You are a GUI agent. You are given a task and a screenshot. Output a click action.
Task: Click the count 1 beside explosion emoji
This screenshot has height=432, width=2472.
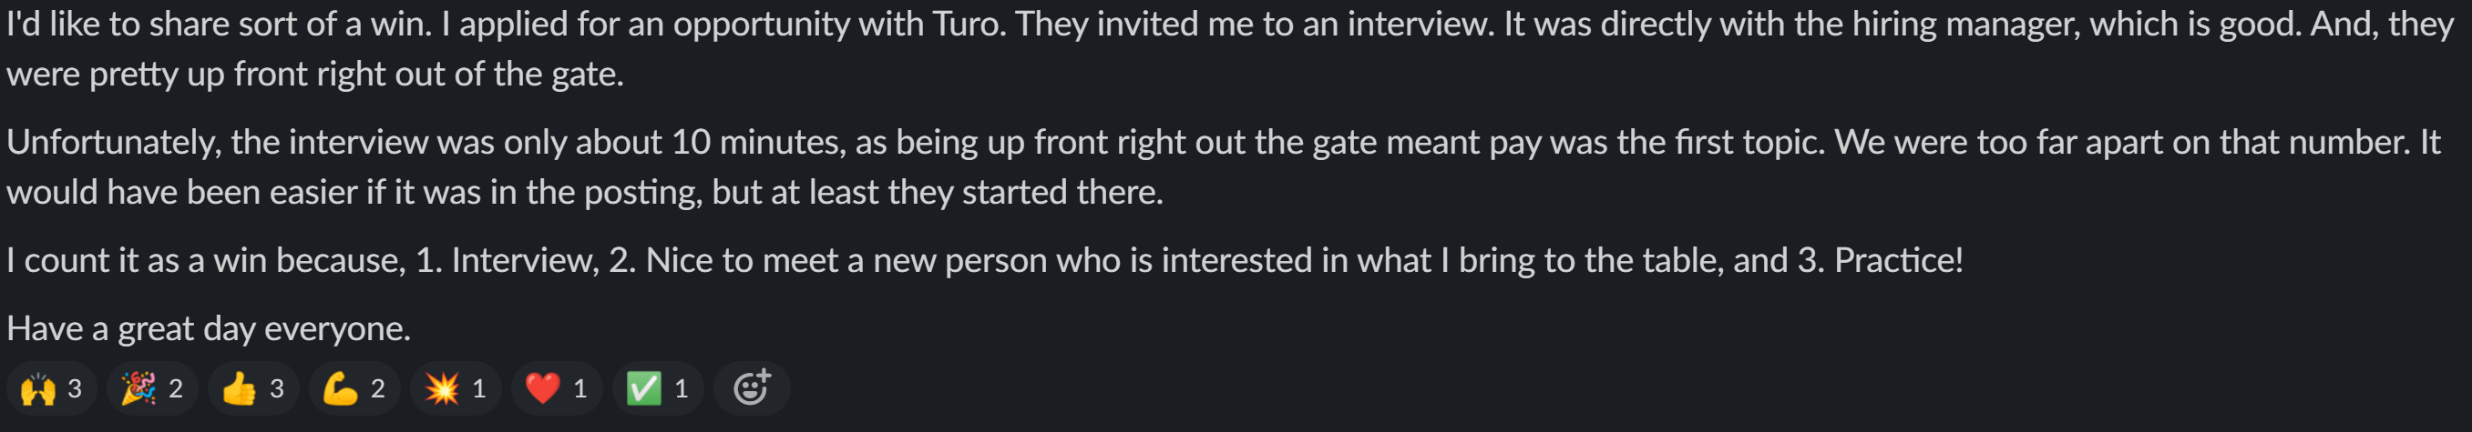click(x=479, y=389)
